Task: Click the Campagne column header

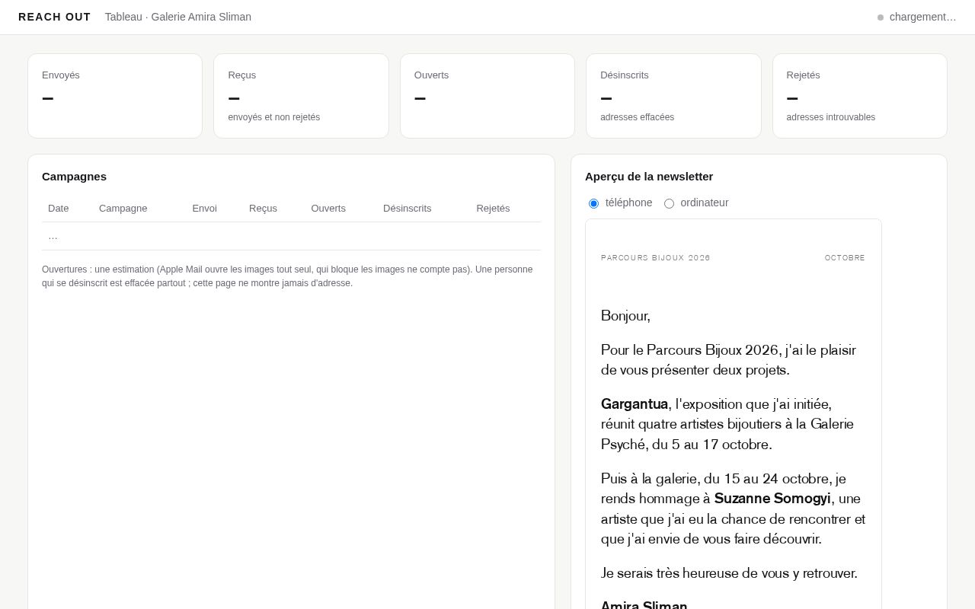Action: pos(123,208)
